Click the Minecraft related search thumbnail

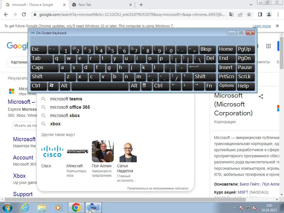click(78, 151)
